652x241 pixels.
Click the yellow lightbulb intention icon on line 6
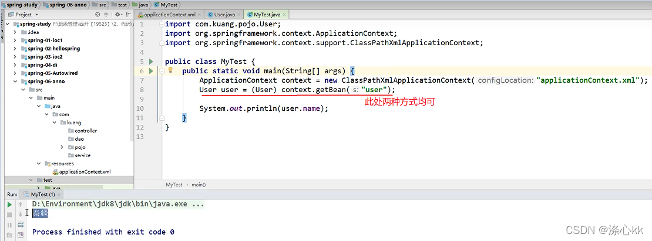(170, 70)
